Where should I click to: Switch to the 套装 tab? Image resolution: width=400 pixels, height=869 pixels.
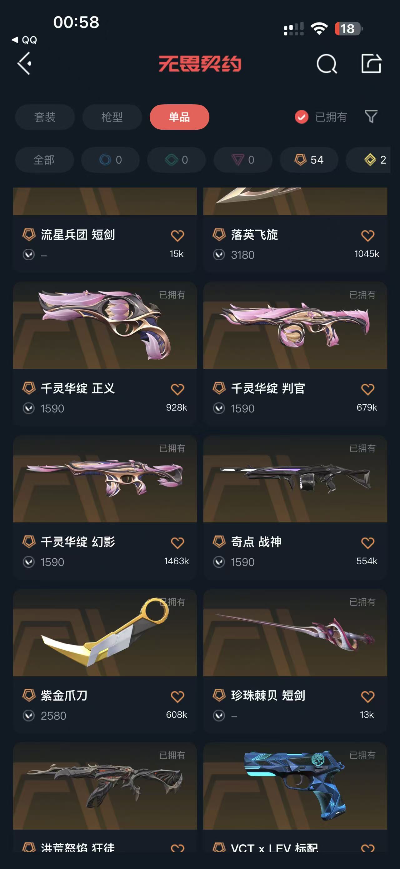point(45,117)
